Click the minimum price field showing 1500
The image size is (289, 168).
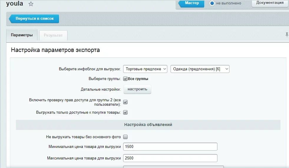coord(170,147)
